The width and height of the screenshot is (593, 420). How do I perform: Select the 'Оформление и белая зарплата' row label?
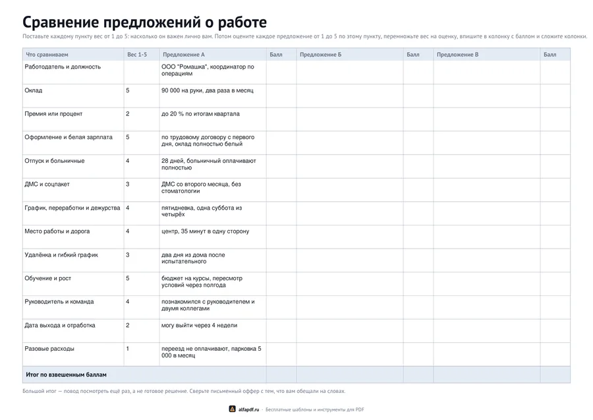click(69, 137)
